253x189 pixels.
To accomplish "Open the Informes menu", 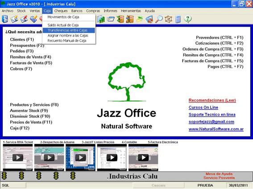I will click(110, 11).
